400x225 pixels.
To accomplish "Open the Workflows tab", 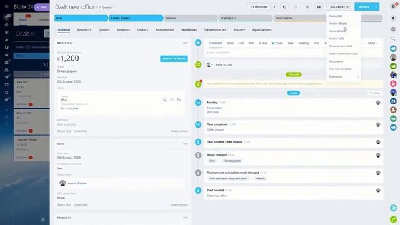I will click(x=189, y=30).
